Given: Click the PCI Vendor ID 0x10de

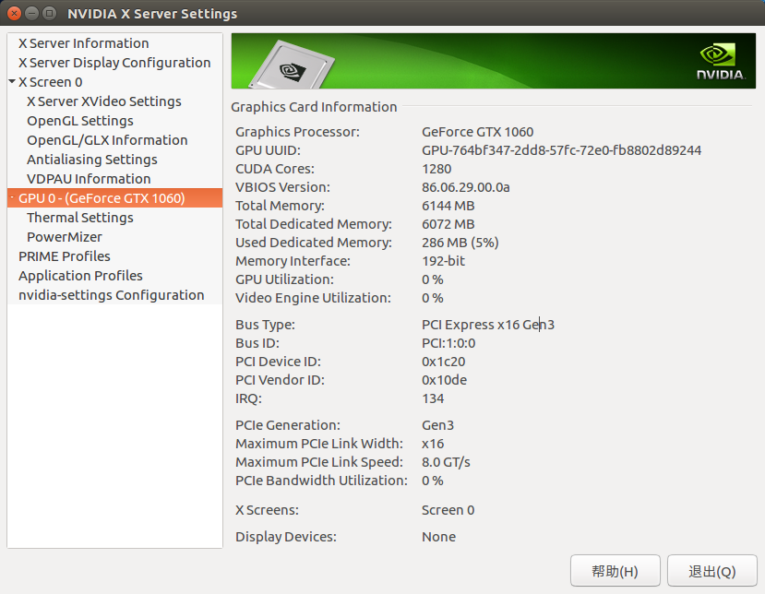Looking at the screenshot, I should coord(444,380).
